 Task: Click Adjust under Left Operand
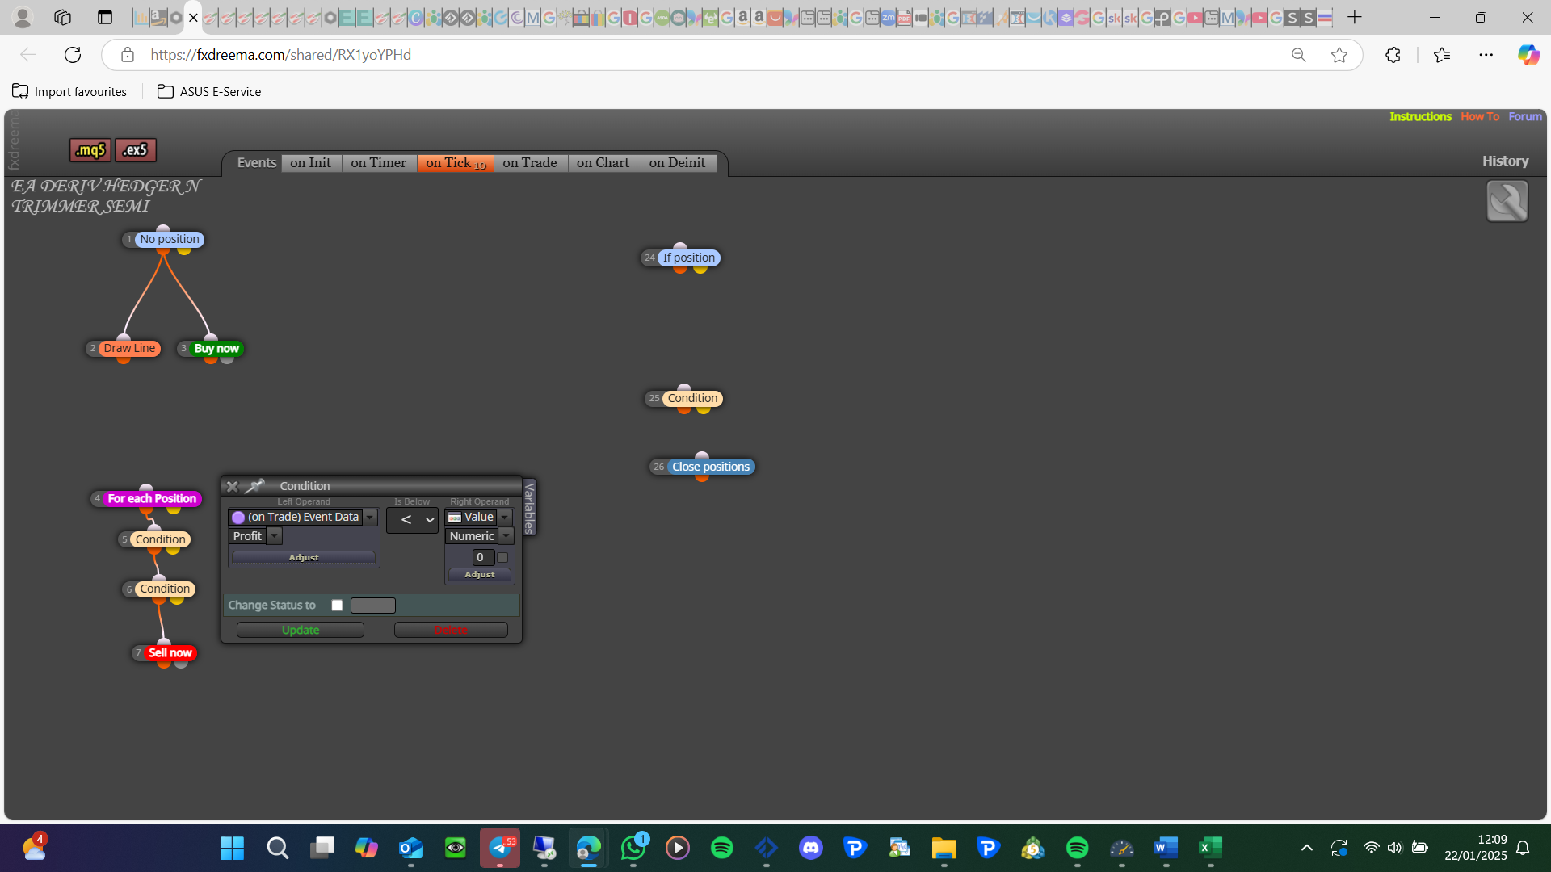(304, 557)
